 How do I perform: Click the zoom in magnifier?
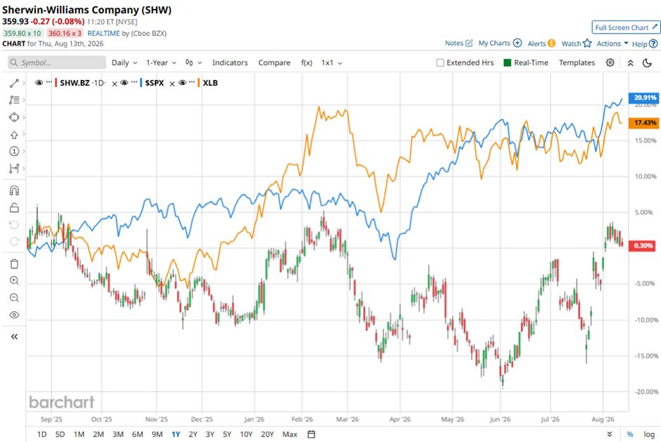coord(14,280)
